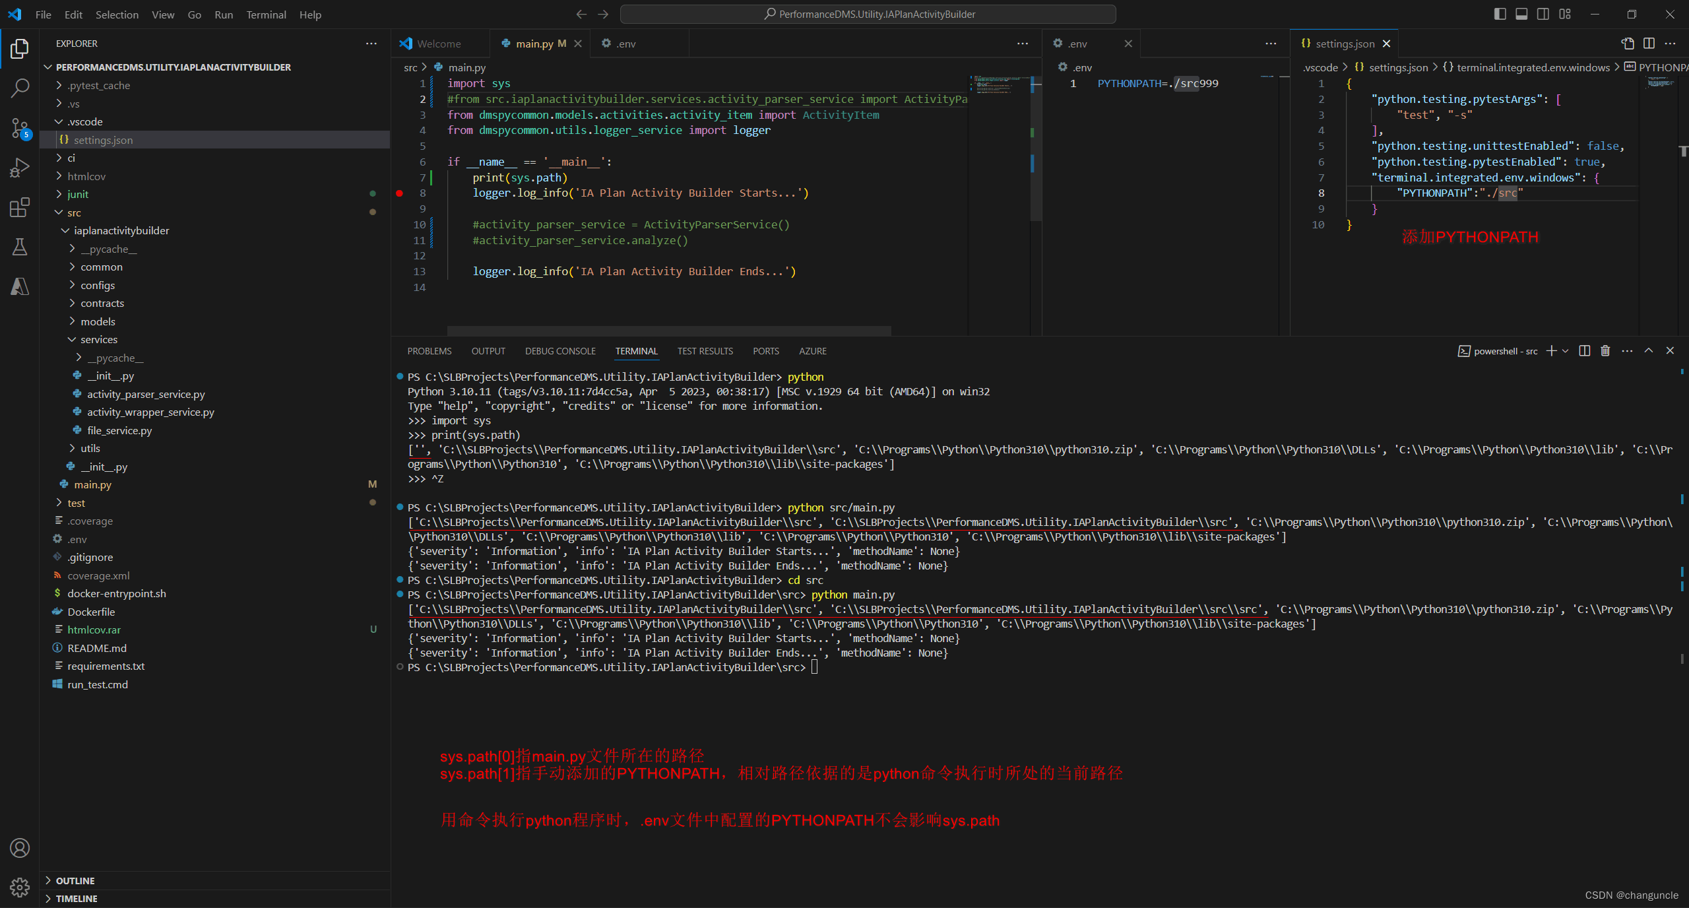1689x908 pixels.
Task: Split the terminal panel
Action: 1585,351
